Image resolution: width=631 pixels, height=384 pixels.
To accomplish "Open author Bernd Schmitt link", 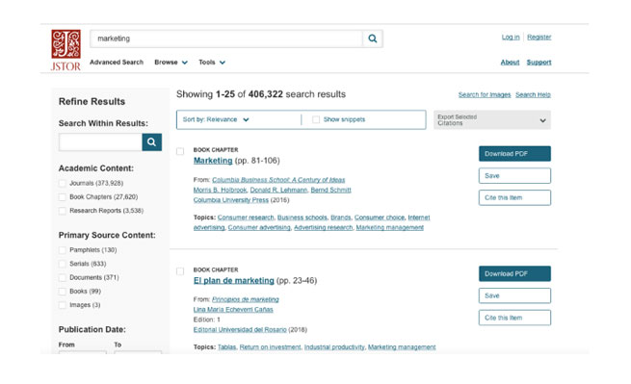I will 330,190.
